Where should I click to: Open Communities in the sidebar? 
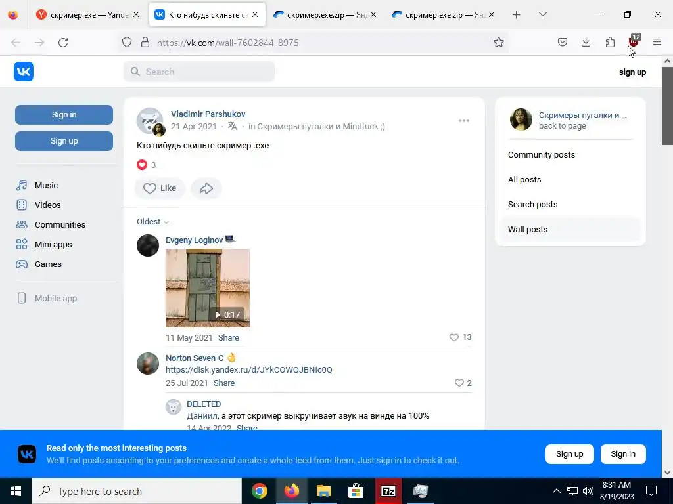click(51, 225)
